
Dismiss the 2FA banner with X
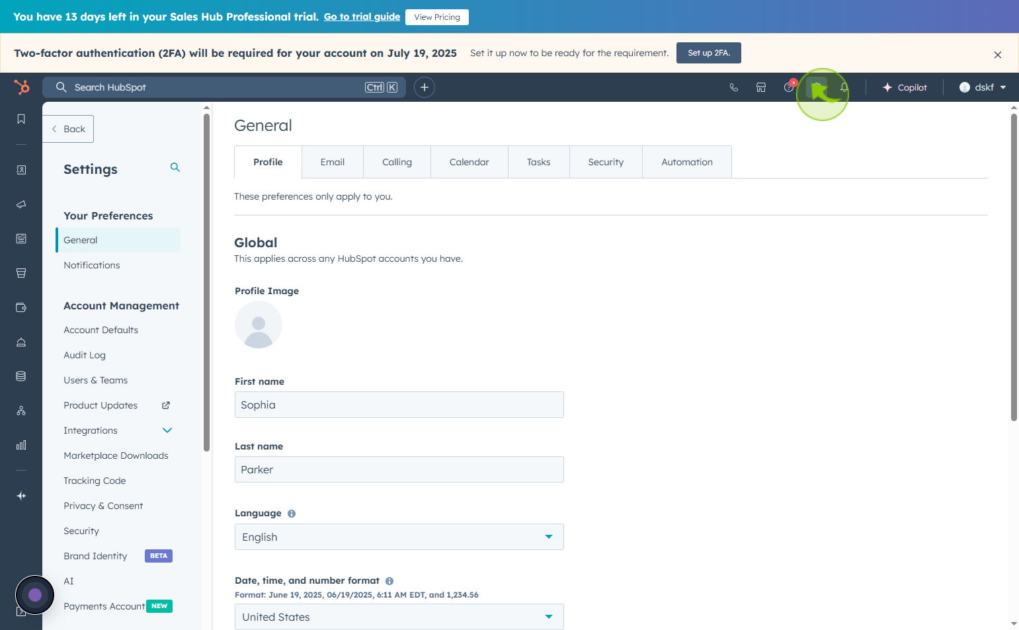(x=998, y=55)
